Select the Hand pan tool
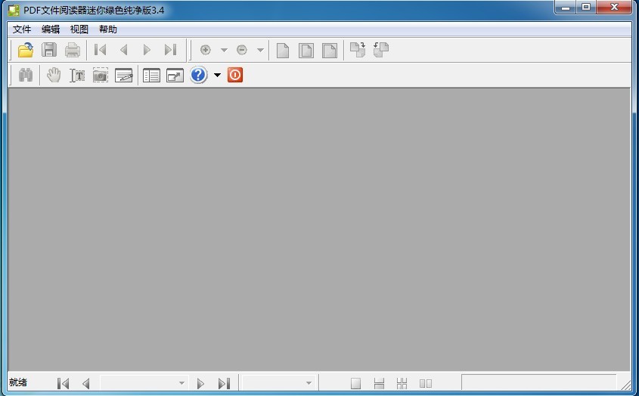The width and height of the screenshot is (639, 396). click(x=53, y=76)
